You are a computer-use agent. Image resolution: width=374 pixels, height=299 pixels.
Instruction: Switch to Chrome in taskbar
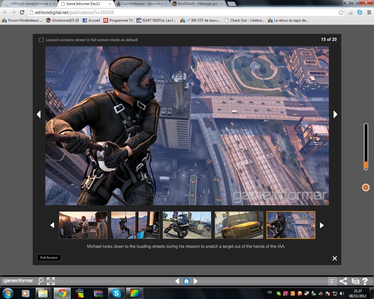(62, 293)
